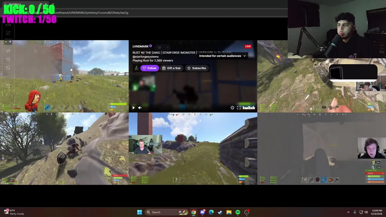Select the bottom-right dark foggy stream tile
Screen dimensions: 386x217
pyautogui.click(x=321, y=149)
